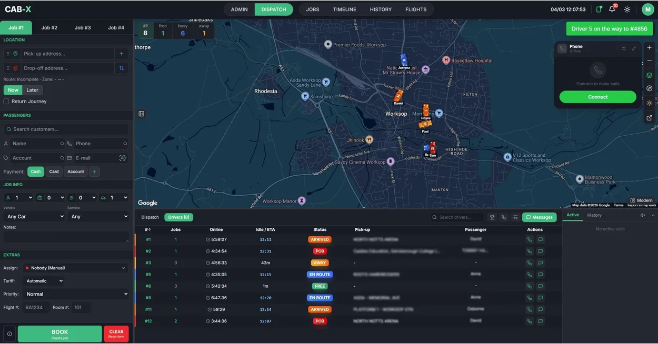Open the TIMELINE menu tab
The height and width of the screenshot is (344, 658).
coord(344,9)
